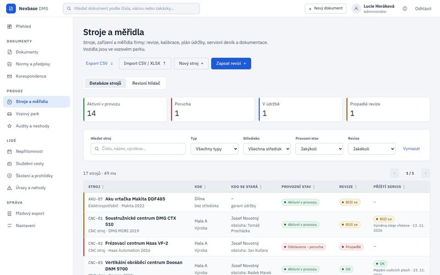Open Vertikální obráběcí centrum Doosan DNM 5700

[x=144, y=266]
